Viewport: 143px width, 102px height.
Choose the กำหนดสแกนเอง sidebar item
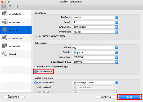pos(16,38)
